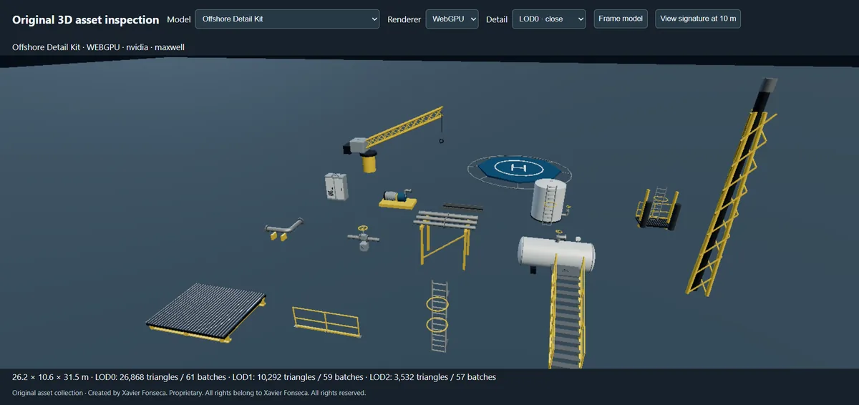Select the vertical white storage tank

tap(550, 201)
